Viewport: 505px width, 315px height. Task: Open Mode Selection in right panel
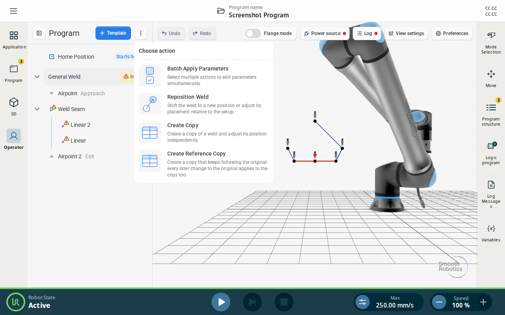click(491, 43)
